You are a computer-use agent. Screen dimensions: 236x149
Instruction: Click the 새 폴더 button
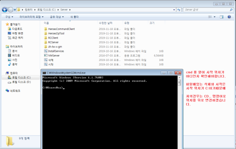click(x=74, y=17)
